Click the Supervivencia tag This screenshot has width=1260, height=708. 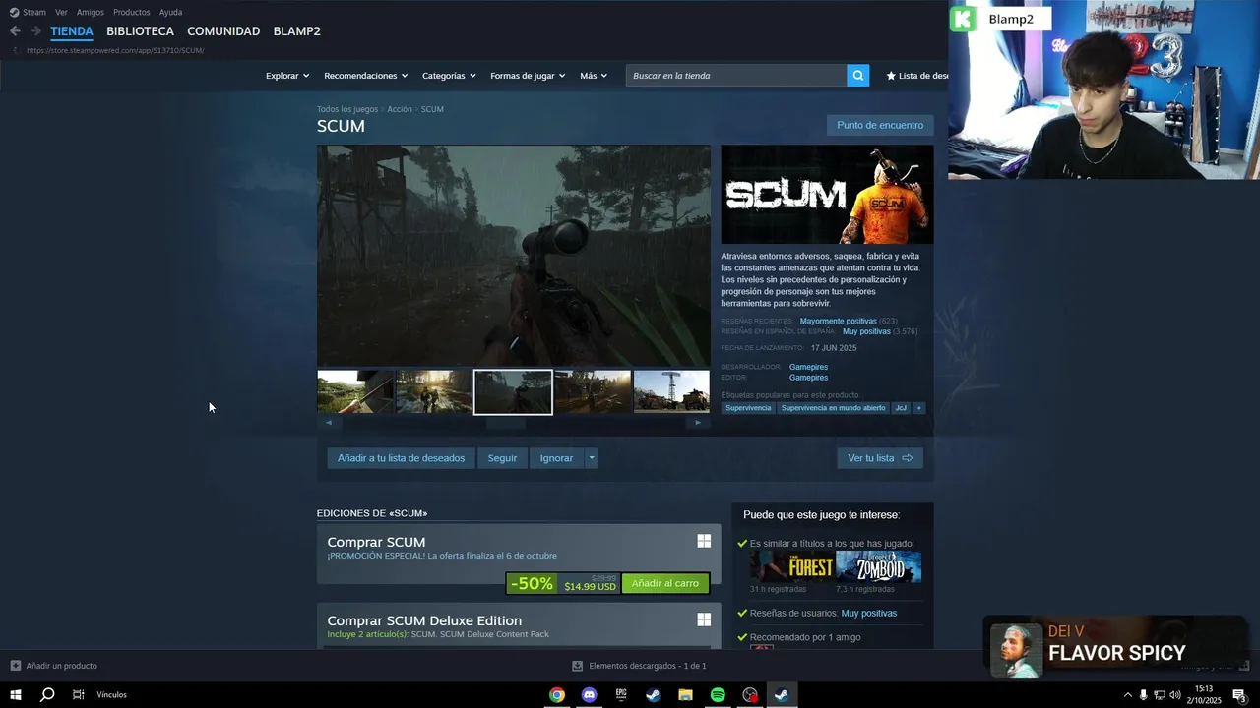pos(748,408)
